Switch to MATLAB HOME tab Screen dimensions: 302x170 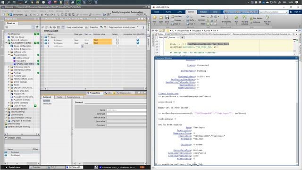pyautogui.click(x=157, y=12)
